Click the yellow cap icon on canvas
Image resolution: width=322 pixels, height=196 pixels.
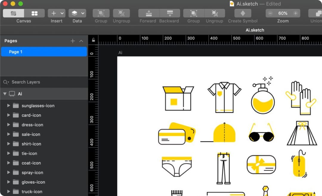[x=224, y=132]
